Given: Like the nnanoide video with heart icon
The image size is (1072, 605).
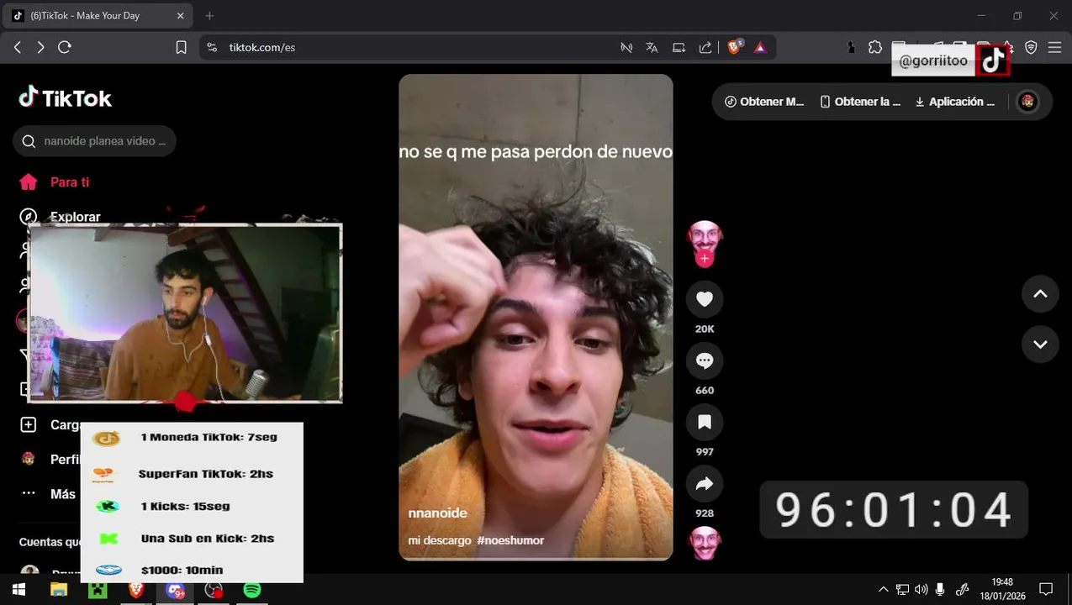Looking at the screenshot, I should pos(705,299).
